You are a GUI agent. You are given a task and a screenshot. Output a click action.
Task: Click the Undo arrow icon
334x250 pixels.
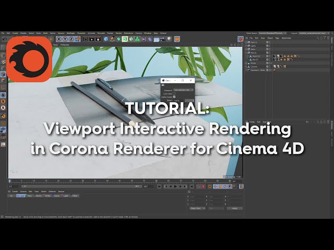[x=5, y=39]
